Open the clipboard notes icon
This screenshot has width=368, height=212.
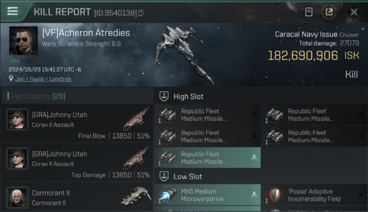click(309, 12)
